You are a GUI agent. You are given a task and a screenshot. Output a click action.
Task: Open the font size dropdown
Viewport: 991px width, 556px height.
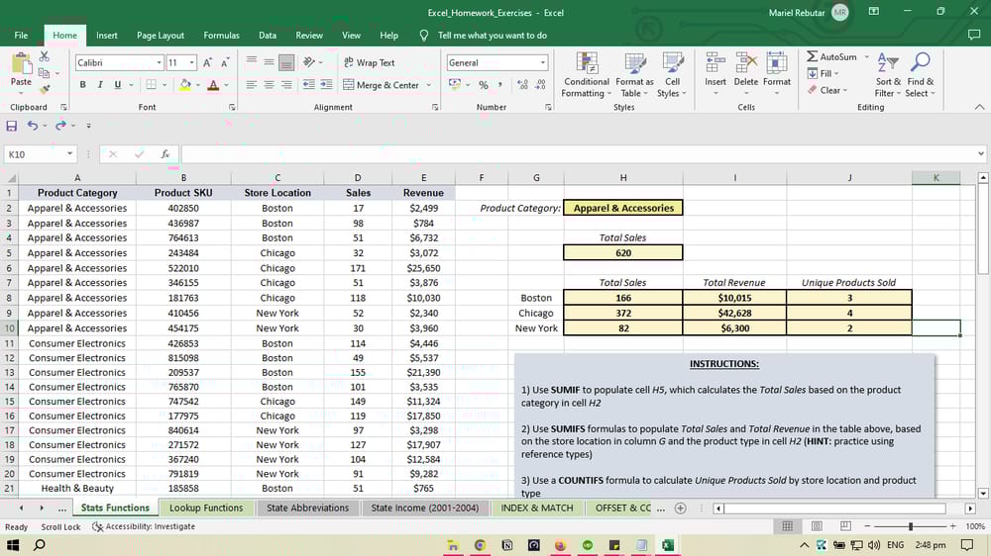coord(191,62)
